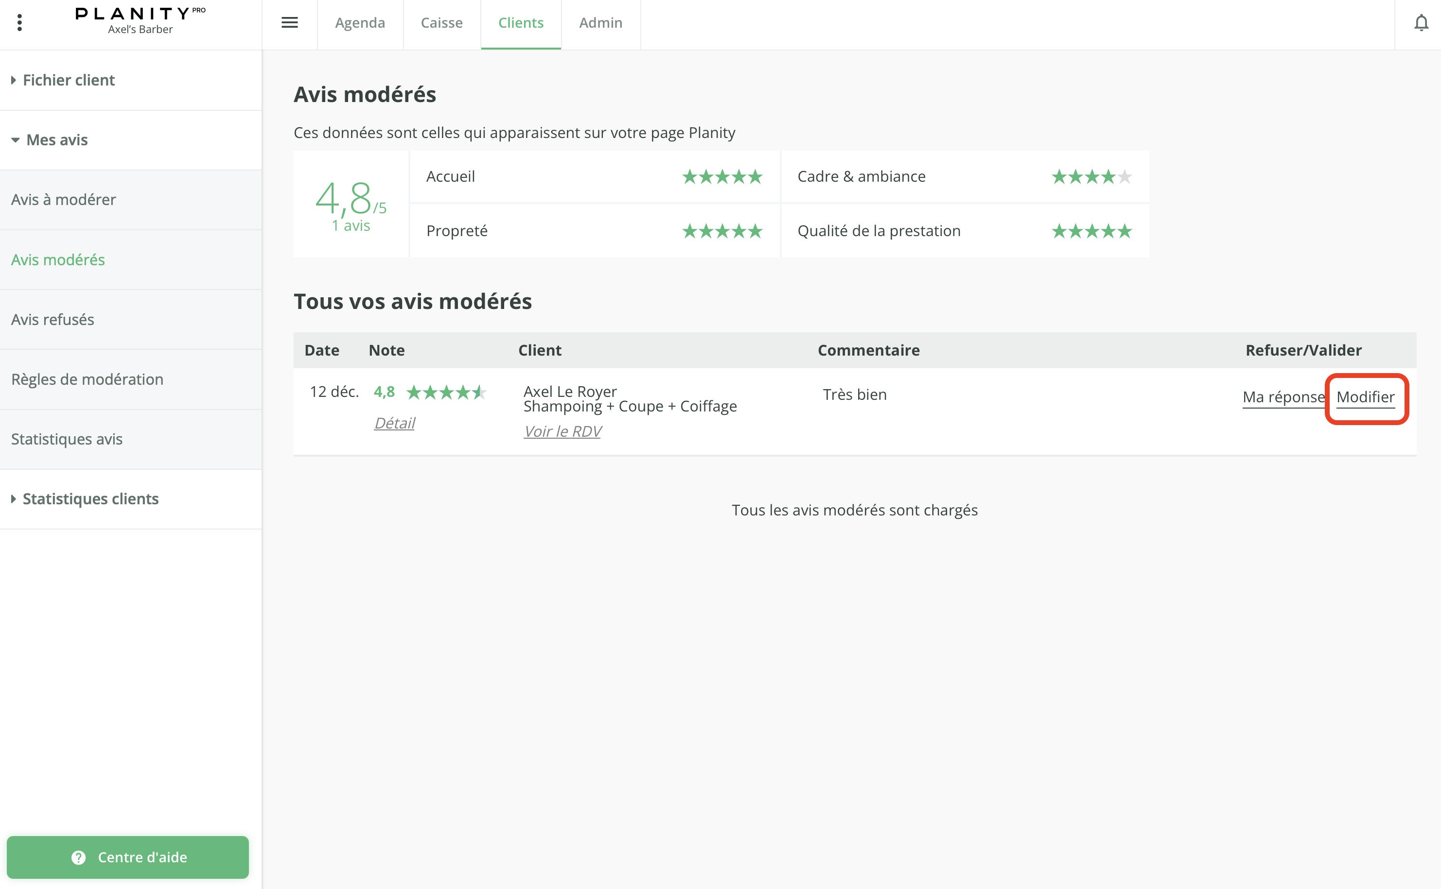Expand the Fichier client section
Viewport: 1441px width, 889px height.
(68, 81)
